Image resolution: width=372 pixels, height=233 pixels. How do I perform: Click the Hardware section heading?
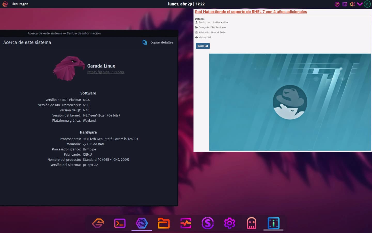[x=88, y=132]
